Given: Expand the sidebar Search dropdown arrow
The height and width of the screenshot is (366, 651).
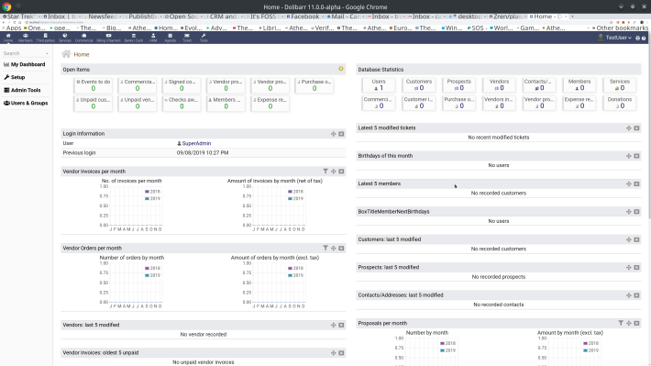Looking at the screenshot, I should click(47, 53).
